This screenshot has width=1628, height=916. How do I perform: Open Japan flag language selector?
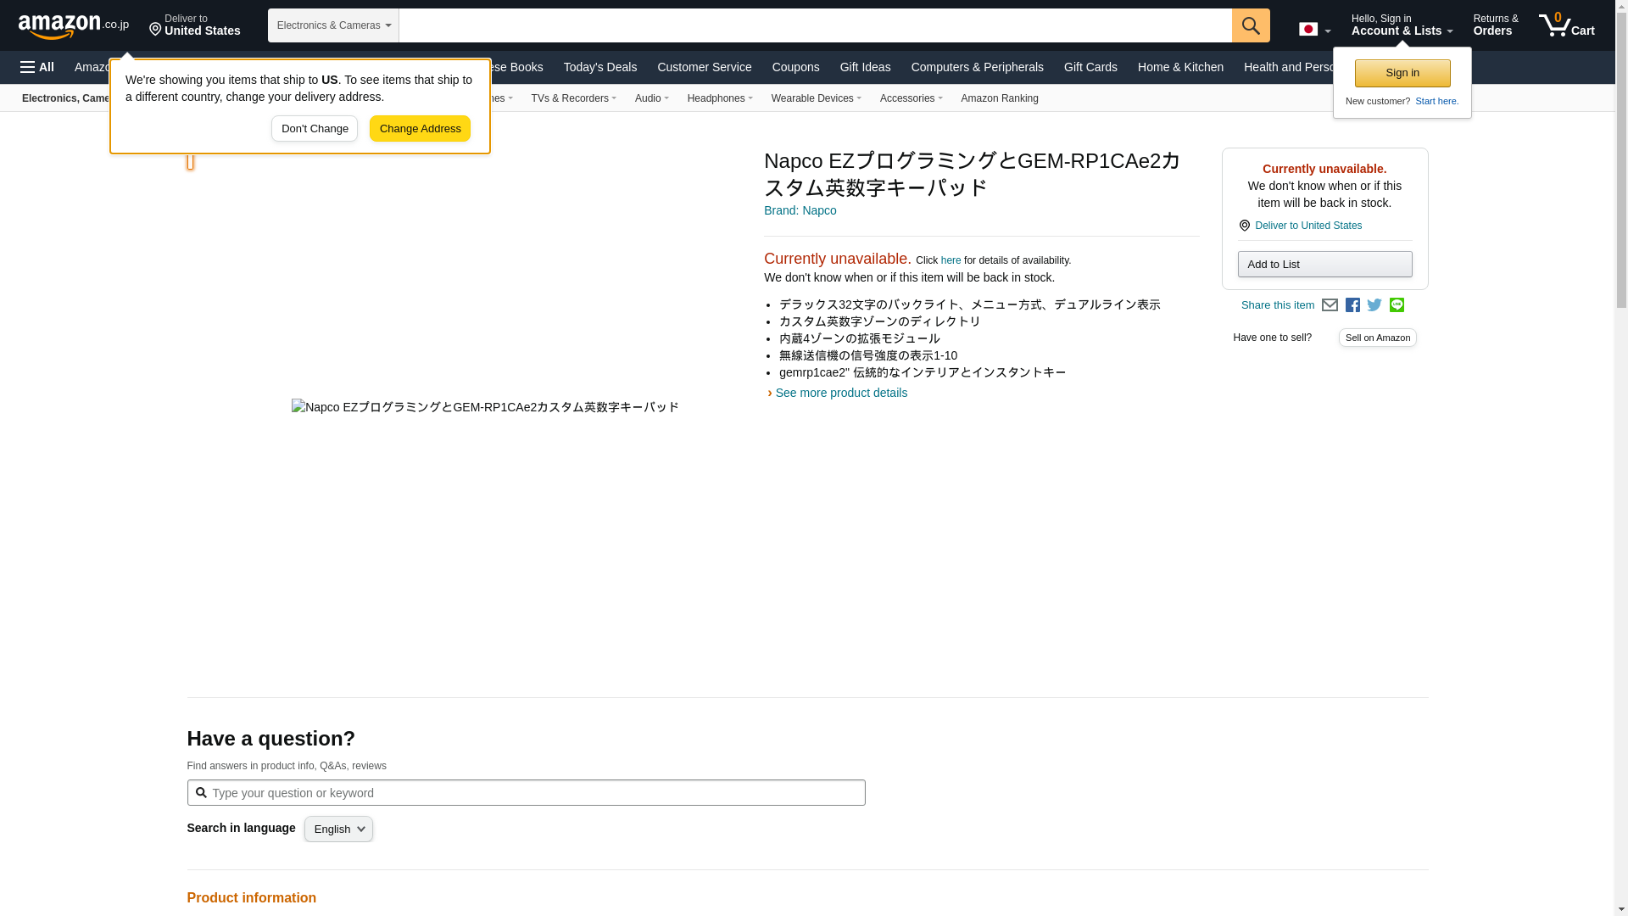pyautogui.click(x=1314, y=29)
